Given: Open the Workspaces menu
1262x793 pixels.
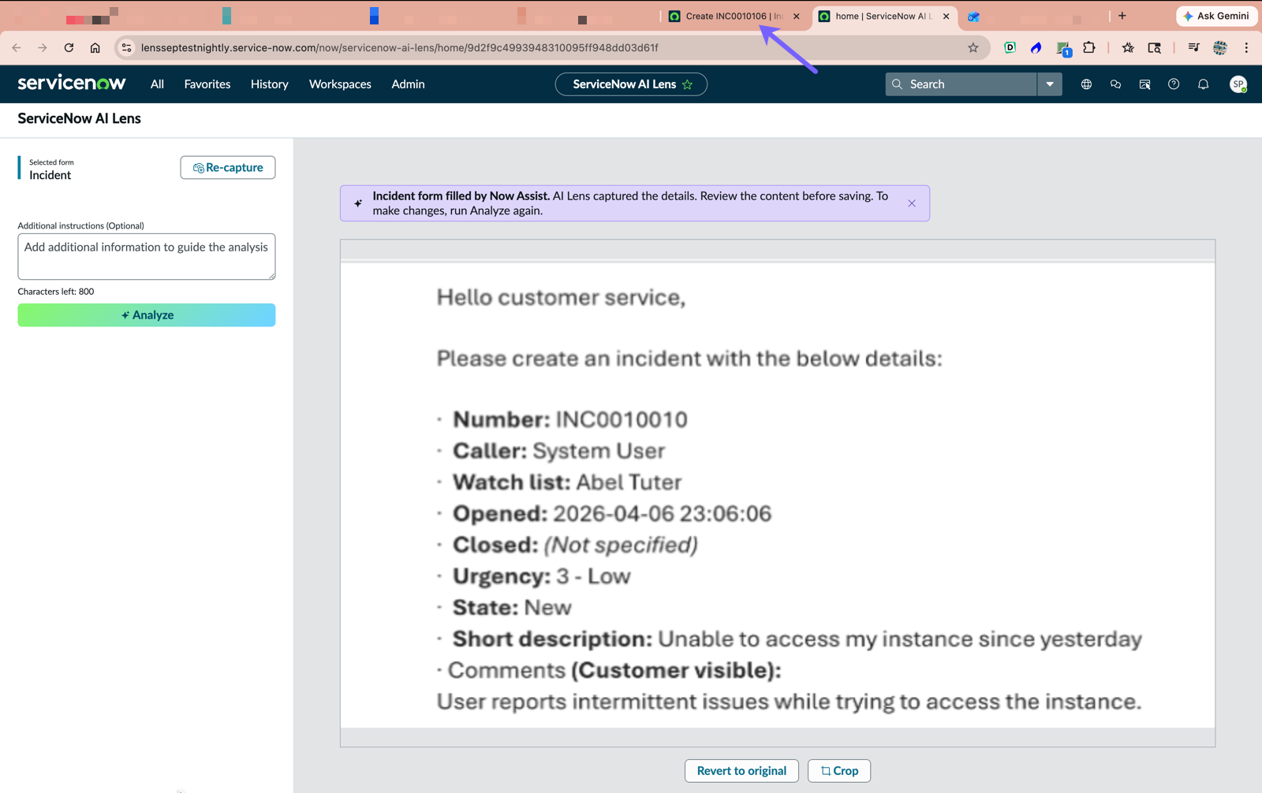Looking at the screenshot, I should coord(340,84).
